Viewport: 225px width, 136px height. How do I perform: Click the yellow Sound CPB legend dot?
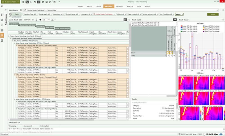tap(204, 28)
